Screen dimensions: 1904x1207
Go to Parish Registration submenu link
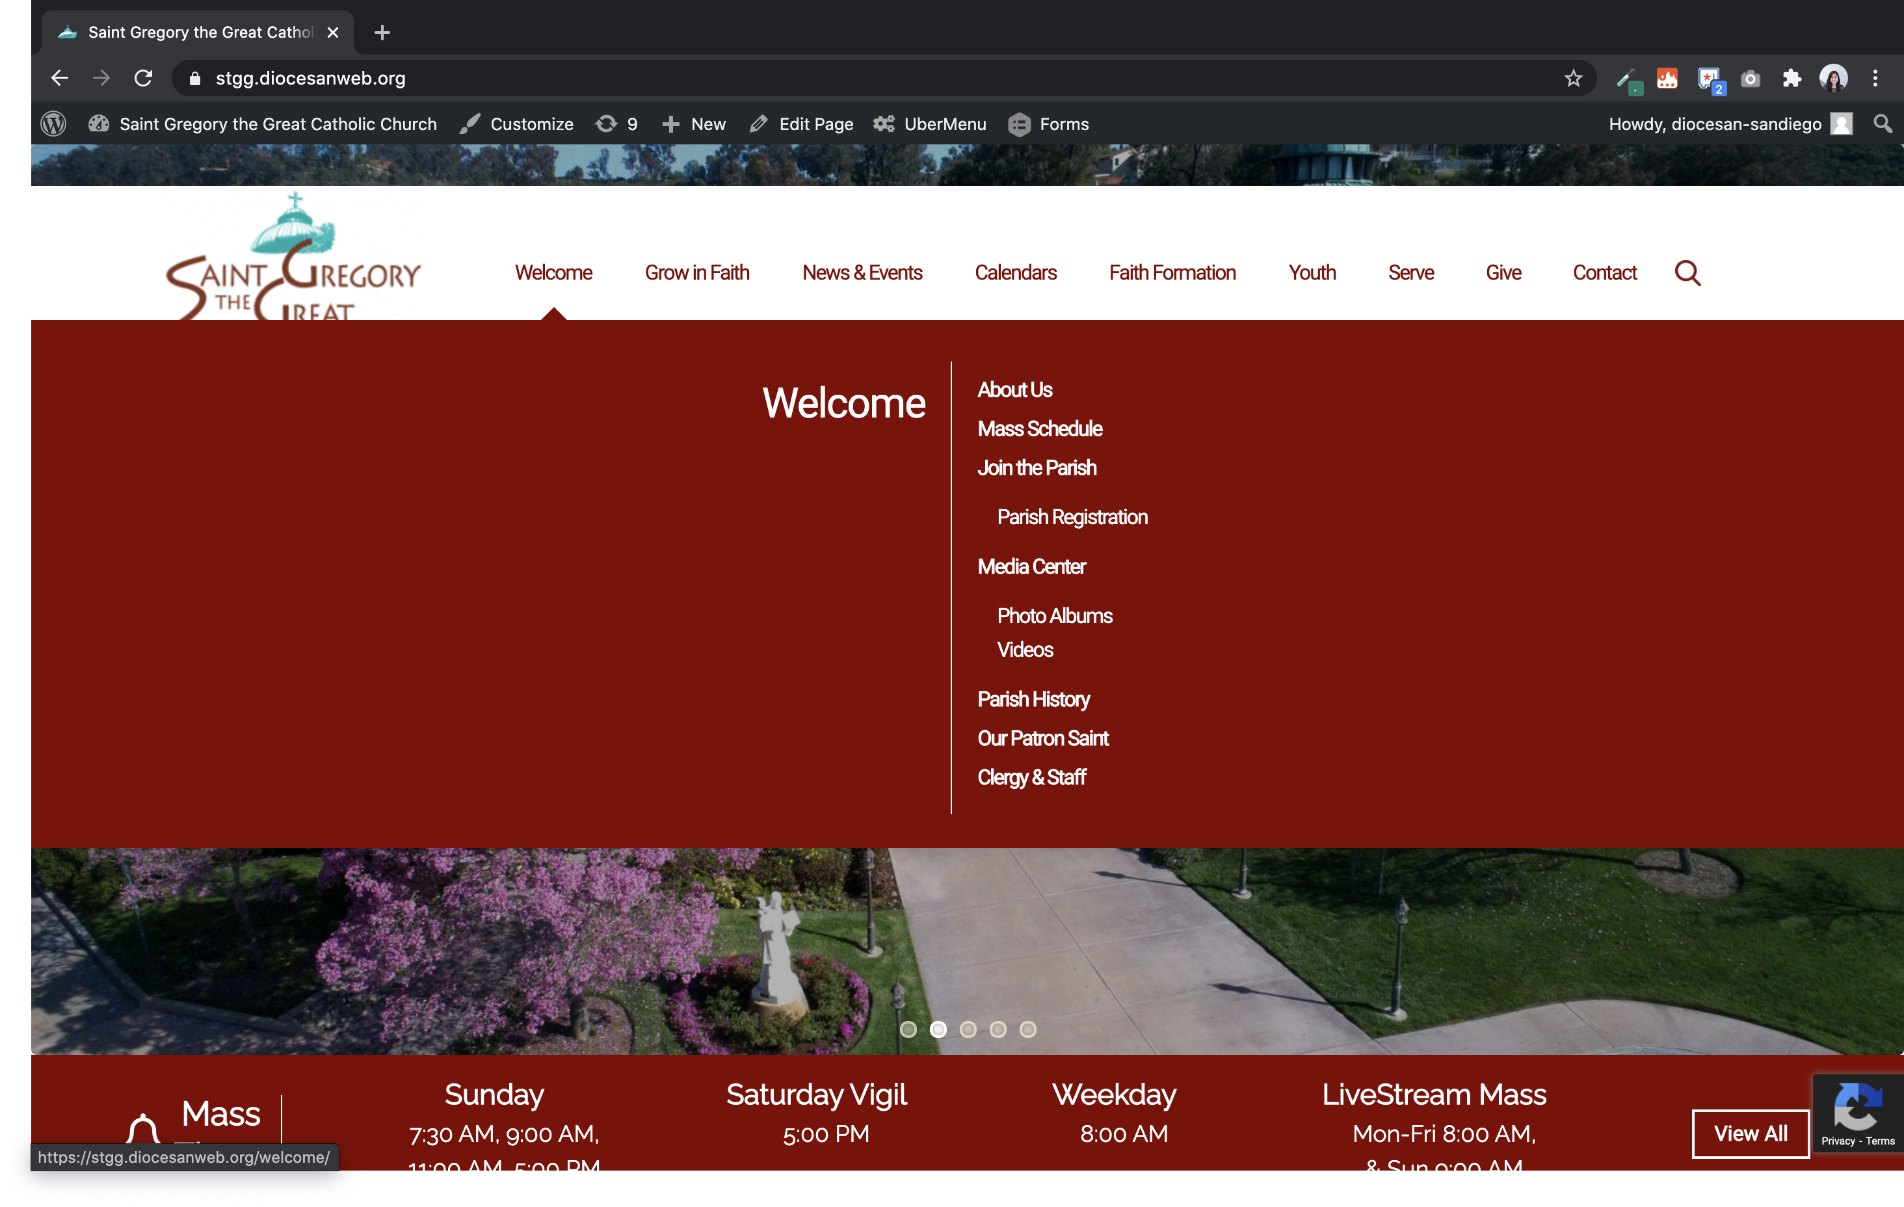coord(1072,517)
